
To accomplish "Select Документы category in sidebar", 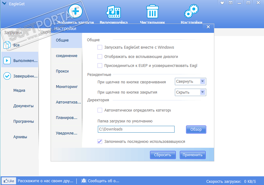I will 23,106.
